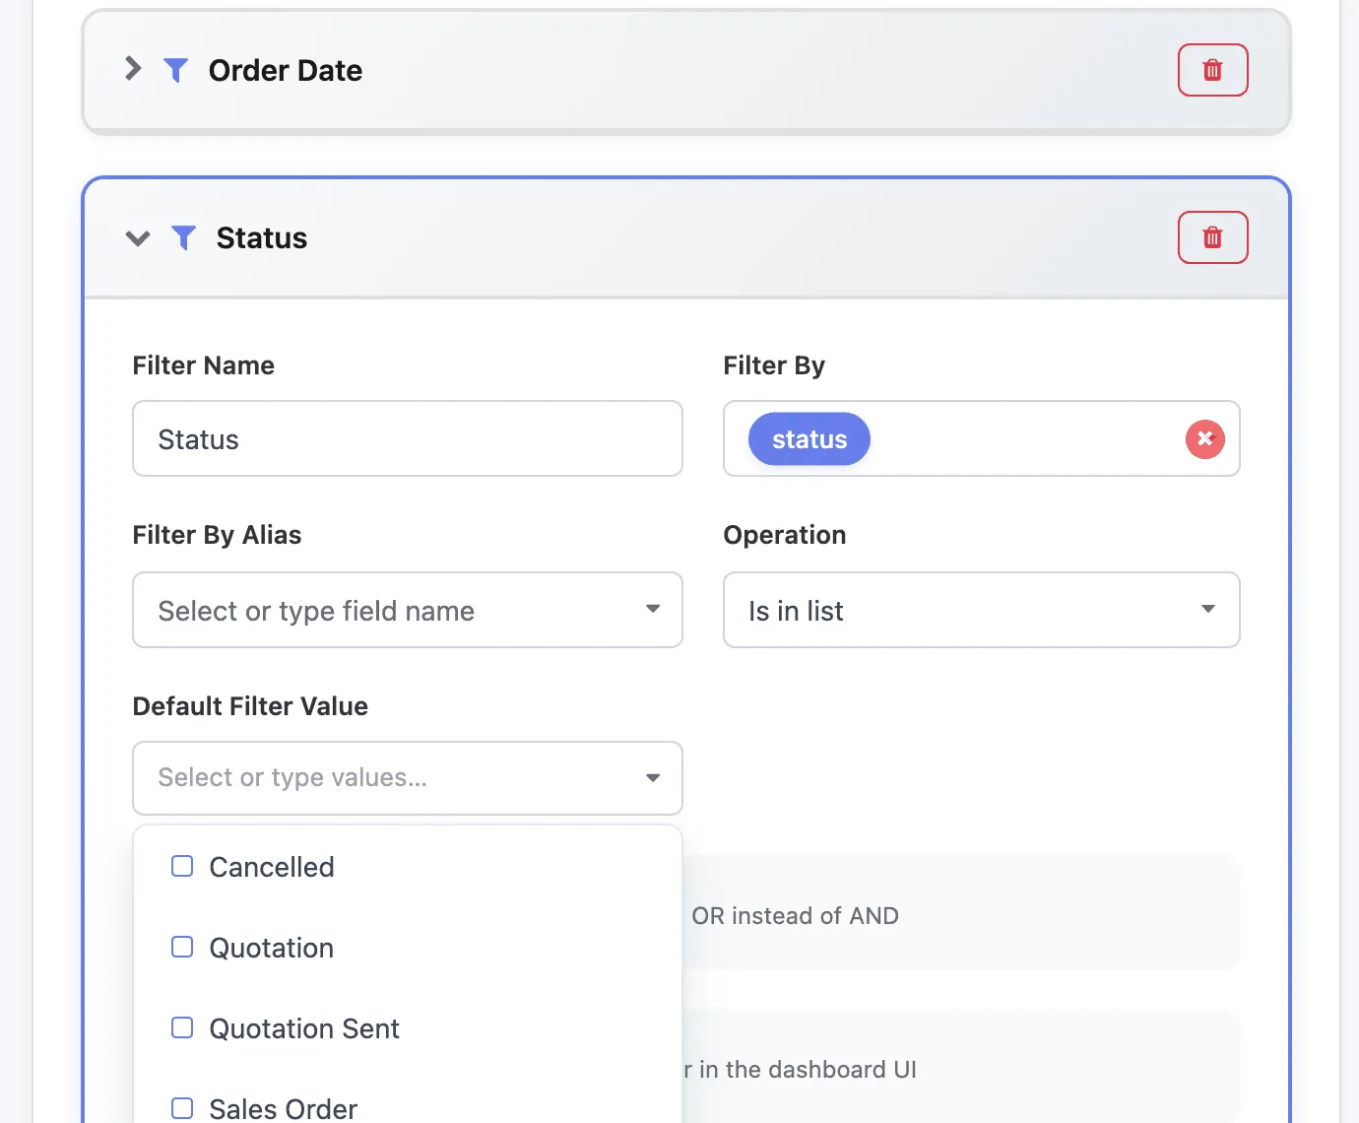Click the Status filter funnel icon
This screenshot has height=1123, width=1359.
(x=183, y=237)
